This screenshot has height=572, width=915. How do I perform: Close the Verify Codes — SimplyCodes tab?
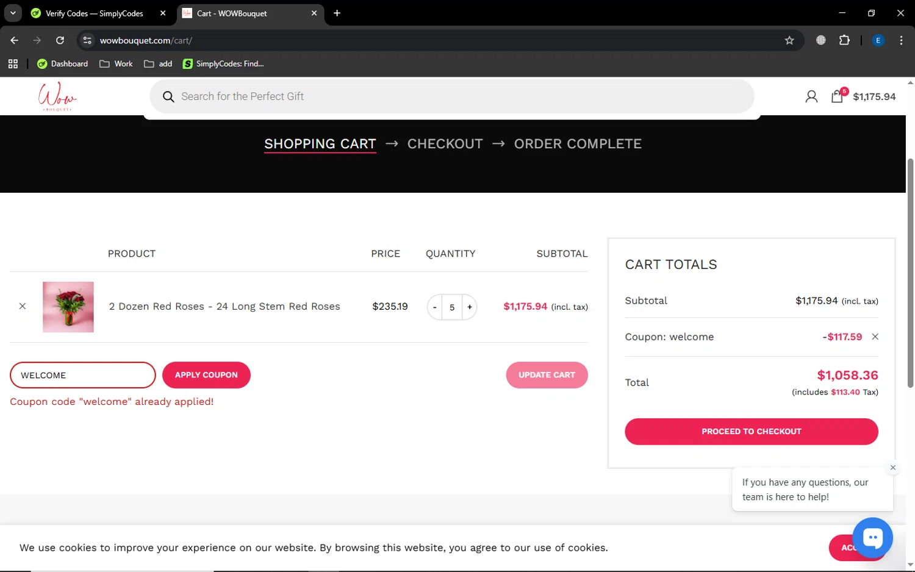[x=163, y=13]
